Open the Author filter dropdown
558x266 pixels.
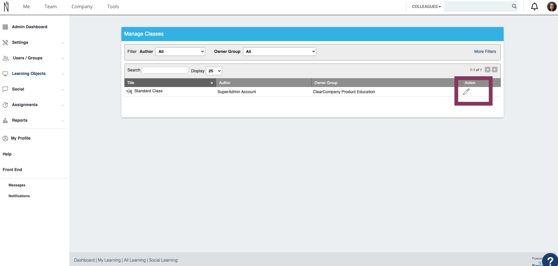[x=180, y=51]
